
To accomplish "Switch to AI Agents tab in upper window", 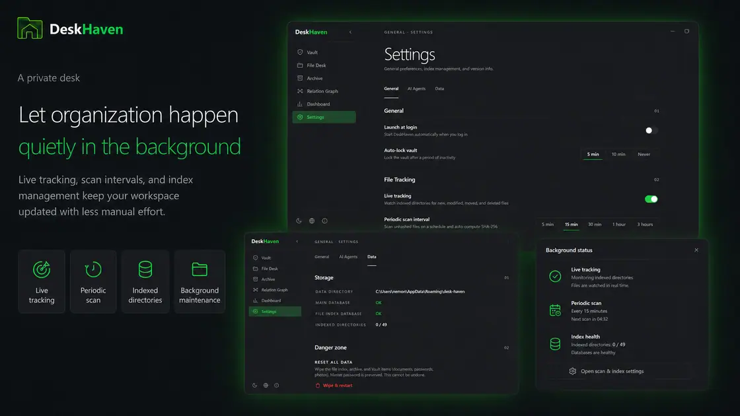I will point(416,88).
